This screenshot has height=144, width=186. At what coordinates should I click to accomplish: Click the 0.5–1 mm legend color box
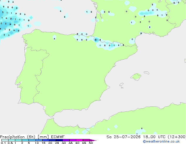(x=12, y=140)
